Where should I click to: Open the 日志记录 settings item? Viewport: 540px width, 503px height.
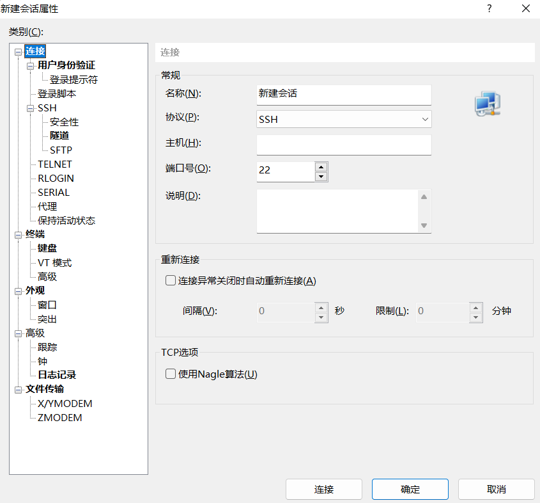(57, 375)
